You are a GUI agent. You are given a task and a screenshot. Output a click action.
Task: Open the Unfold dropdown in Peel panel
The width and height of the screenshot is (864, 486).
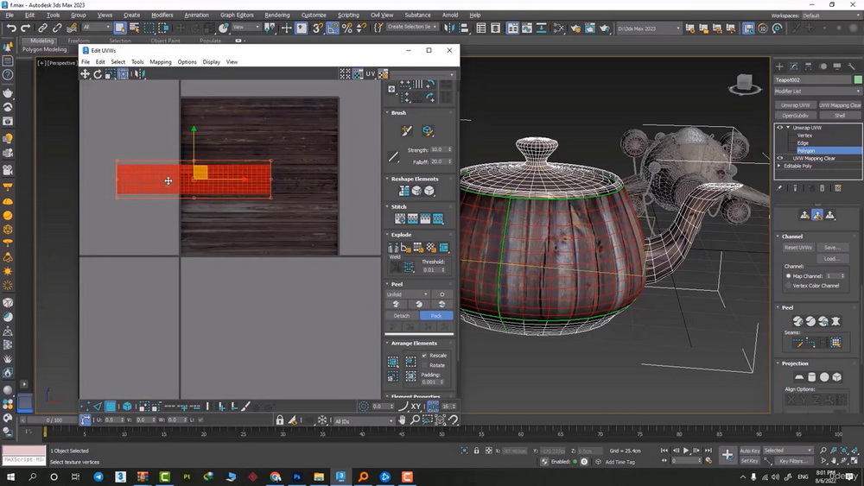point(407,294)
